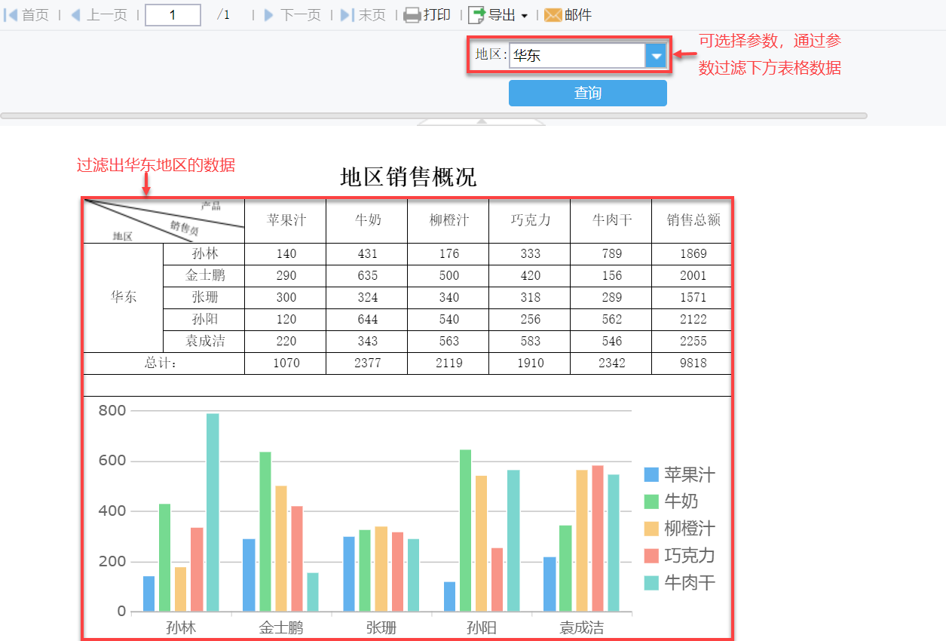Toggle 巧克力 legend swatch
The width and height of the screenshot is (946, 641).
pyautogui.click(x=651, y=556)
